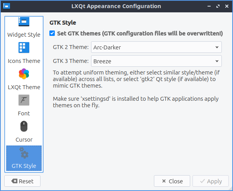
Task: Click the colorful LXQt Theme icon
Action: [x=24, y=74]
